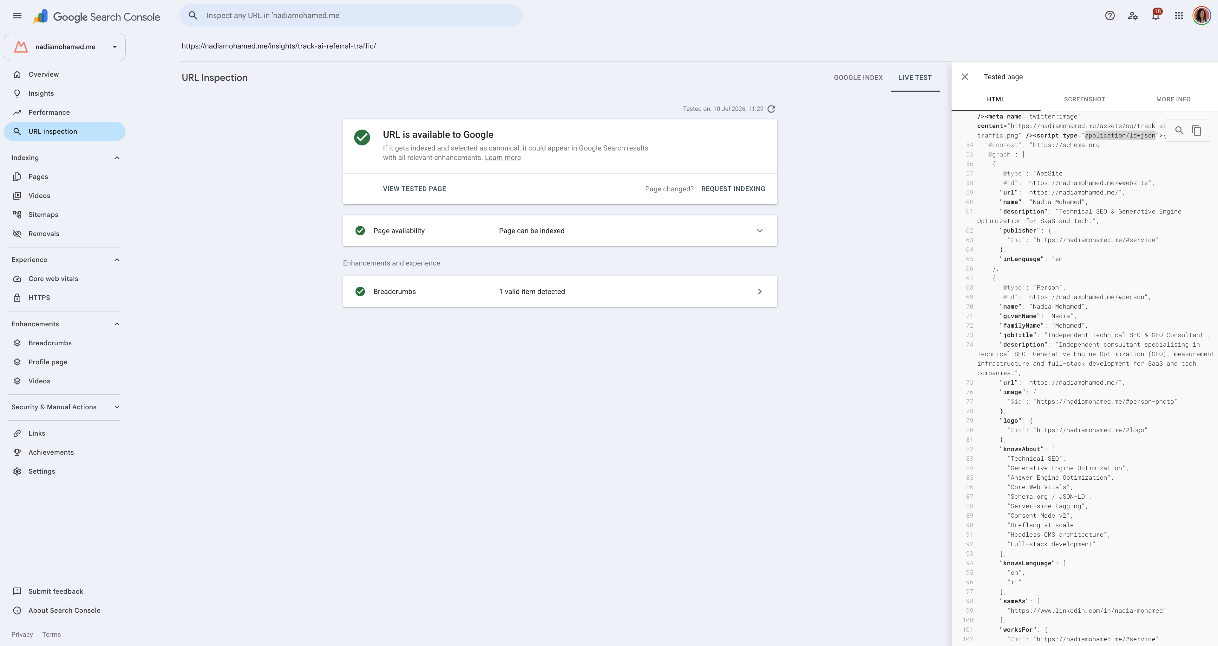The image size is (1218, 646).
Task: Open About Search Console
Action: pos(64,610)
